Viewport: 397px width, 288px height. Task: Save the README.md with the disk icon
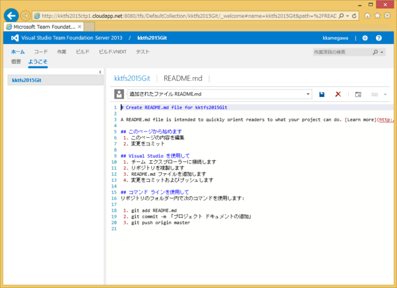pos(322,94)
